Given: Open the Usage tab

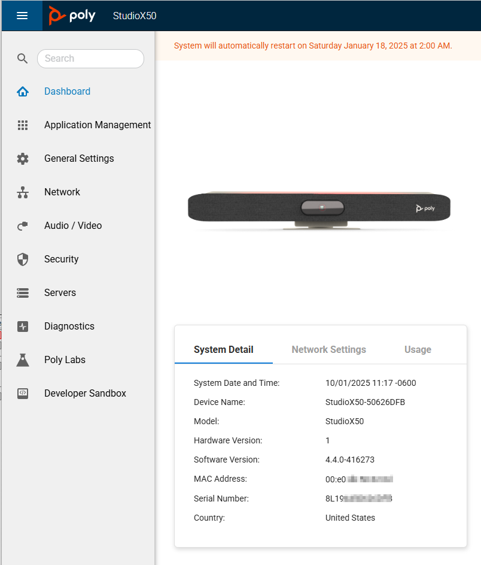Looking at the screenshot, I should point(418,349).
